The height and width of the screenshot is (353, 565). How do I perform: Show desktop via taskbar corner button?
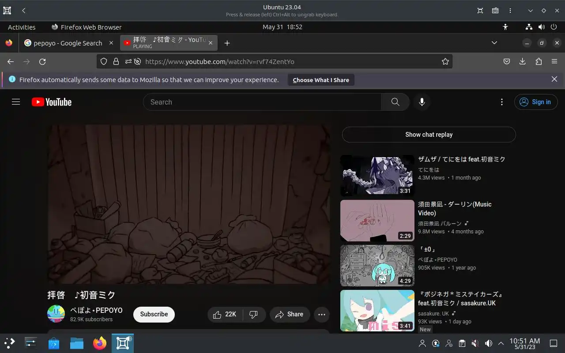[554, 343]
